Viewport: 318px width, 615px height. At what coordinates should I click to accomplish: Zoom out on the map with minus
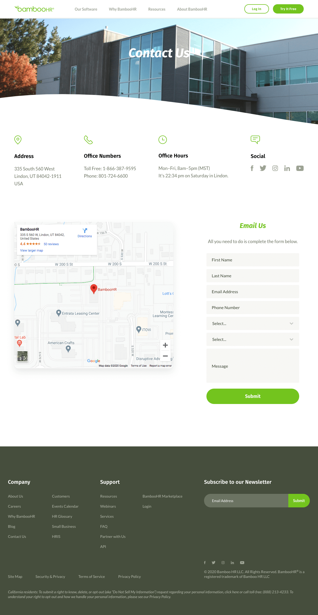tap(165, 356)
